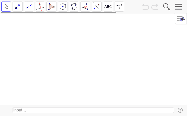Choose the a=2 Slider tool
The height and width of the screenshot is (116, 187).
[x=119, y=7]
